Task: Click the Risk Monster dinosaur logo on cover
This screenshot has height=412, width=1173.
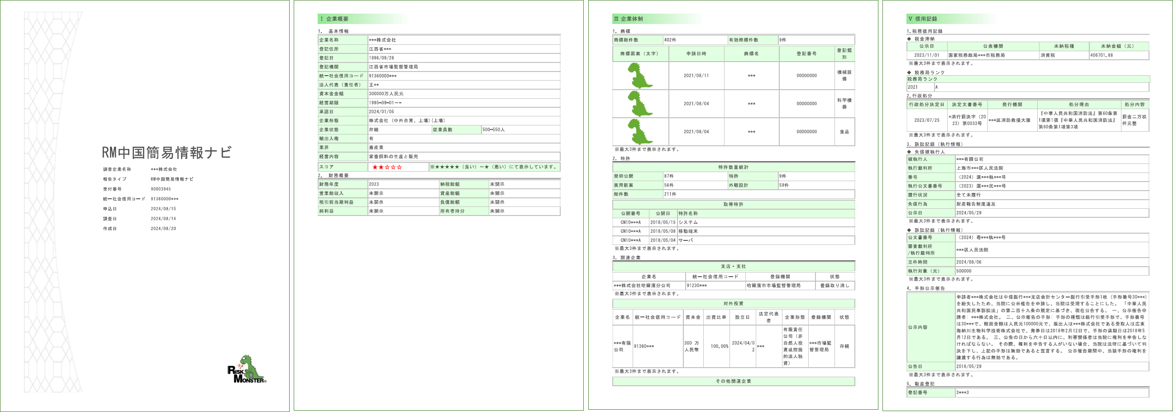Action: pos(247,369)
